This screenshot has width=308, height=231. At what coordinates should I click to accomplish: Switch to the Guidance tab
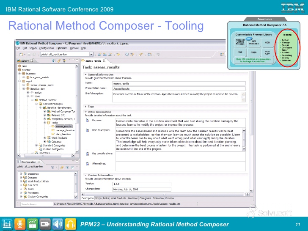(x=133, y=198)
